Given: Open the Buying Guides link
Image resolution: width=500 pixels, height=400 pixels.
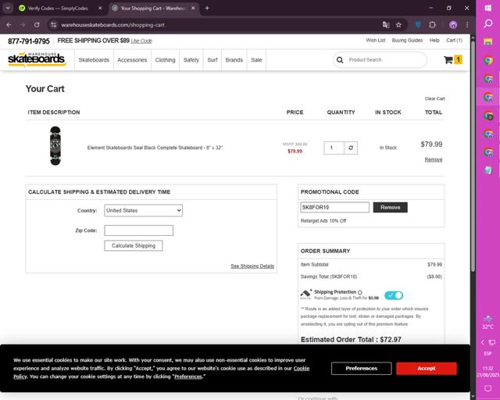Looking at the screenshot, I should 407,41.
